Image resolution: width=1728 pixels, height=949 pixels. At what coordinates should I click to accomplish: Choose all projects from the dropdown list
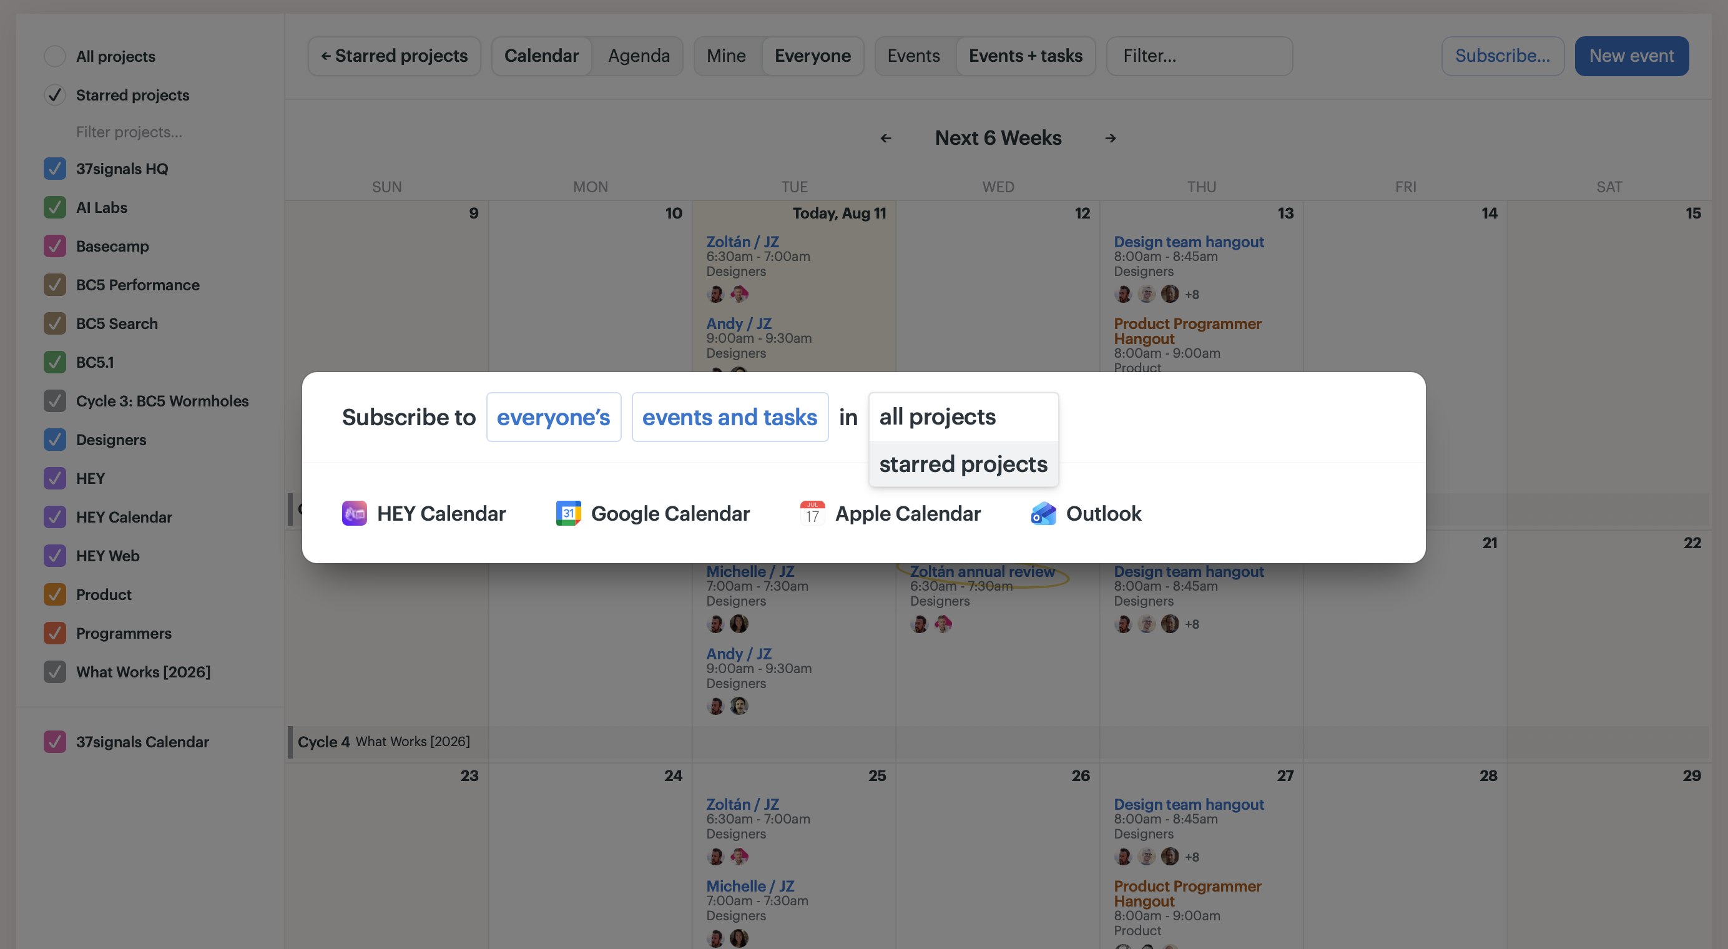tap(963, 416)
